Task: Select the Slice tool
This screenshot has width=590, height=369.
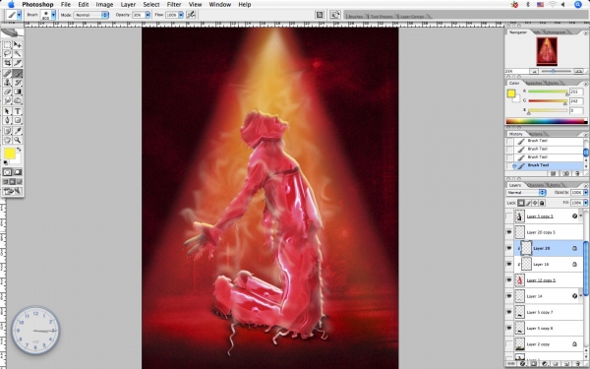Action: tap(18, 63)
